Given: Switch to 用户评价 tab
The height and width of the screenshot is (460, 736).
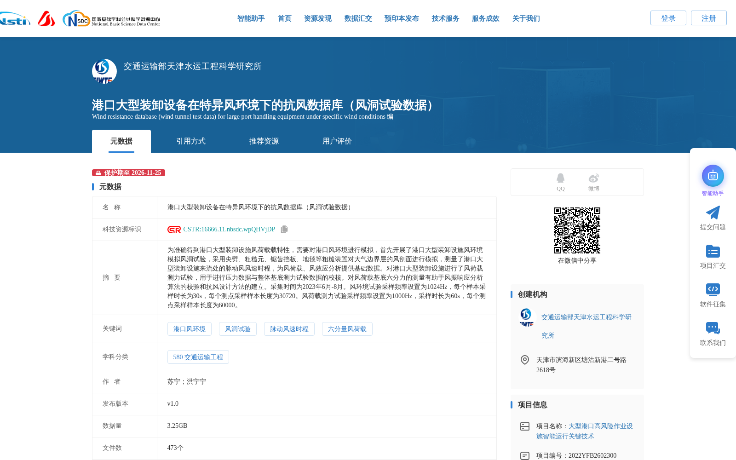Looking at the screenshot, I should pyautogui.click(x=337, y=141).
